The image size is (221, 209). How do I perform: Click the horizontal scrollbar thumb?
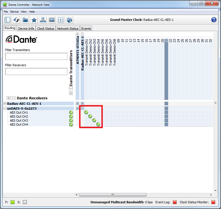click(x=113, y=195)
